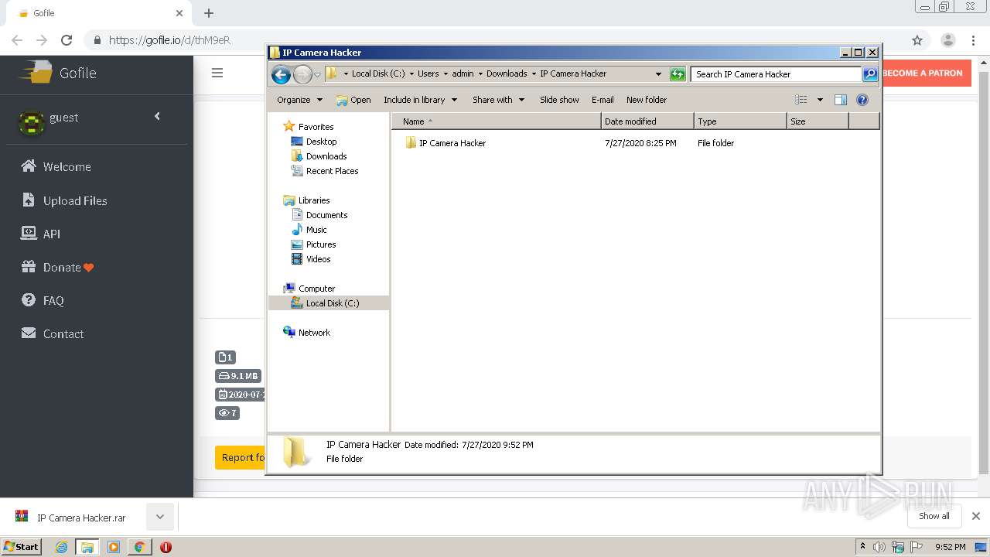
Task: Focus the Search IP Camera Hacker field
Action: (x=776, y=74)
